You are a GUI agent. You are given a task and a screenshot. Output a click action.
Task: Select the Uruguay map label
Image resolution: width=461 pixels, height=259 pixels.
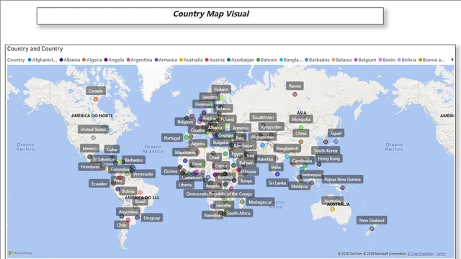[152, 217]
